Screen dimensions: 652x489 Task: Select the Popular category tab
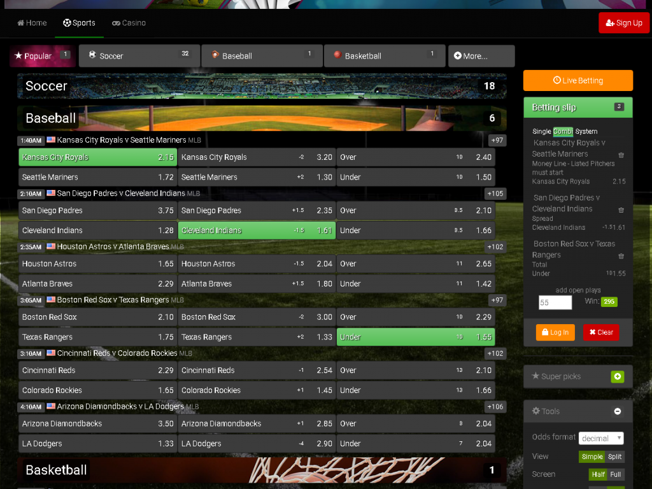tap(42, 56)
